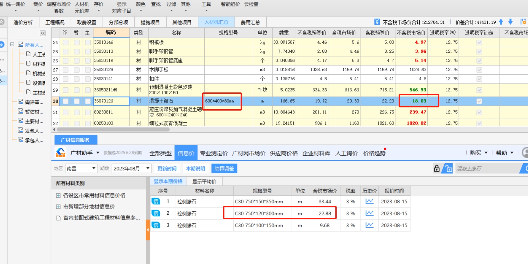Open the 广材助手 dropdown arrow
The image size is (528, 264).
pos(98,153)
